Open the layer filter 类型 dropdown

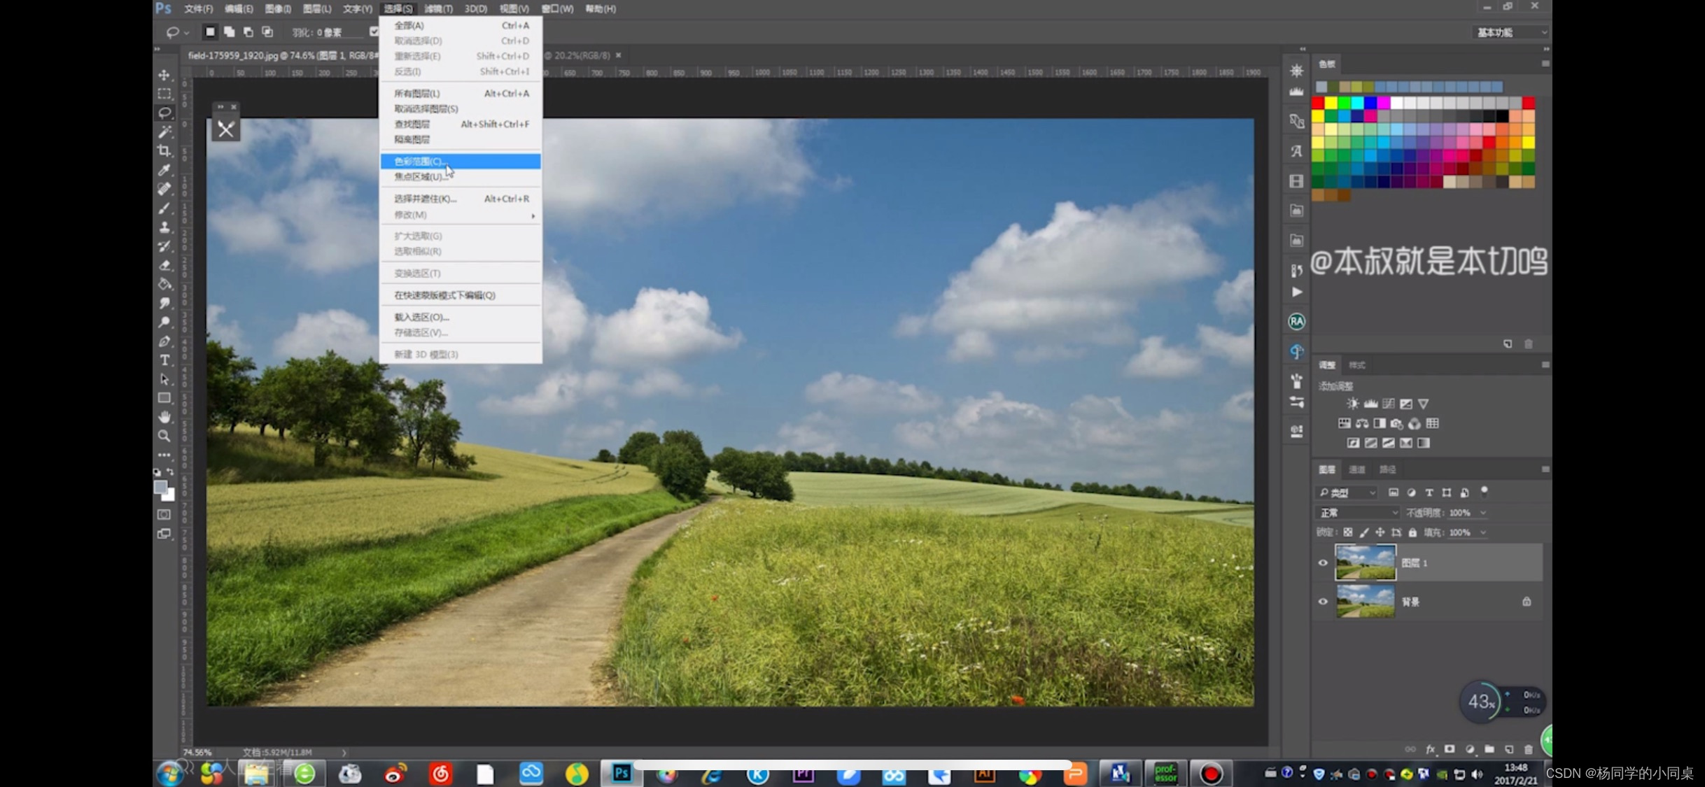point(1347,492)
